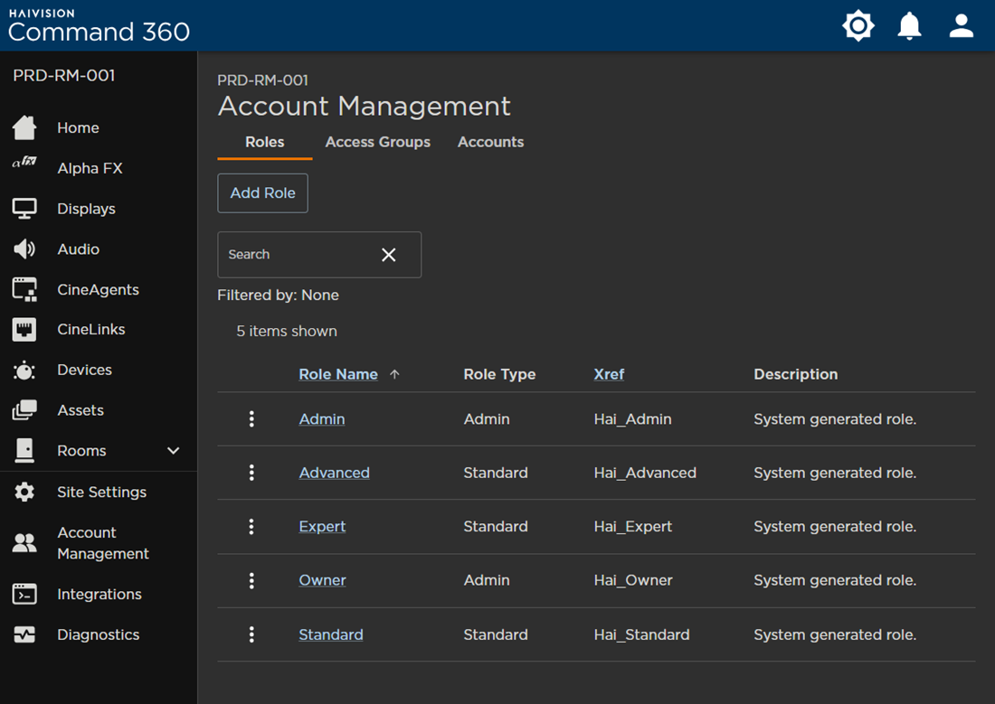Sort by the Xref column header
Image resolution: width=995 pixels, height=704 pixels.
click(x=609, y=374)
